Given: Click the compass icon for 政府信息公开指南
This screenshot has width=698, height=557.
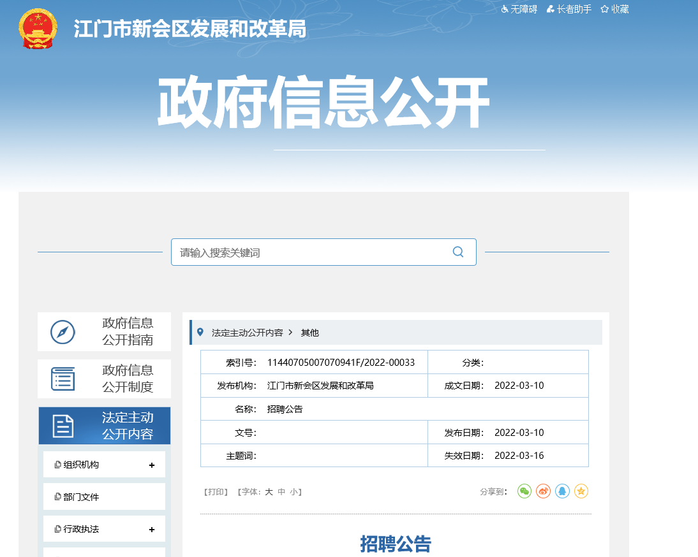Looking at the screenshot, I should click(x=63, y=332).
